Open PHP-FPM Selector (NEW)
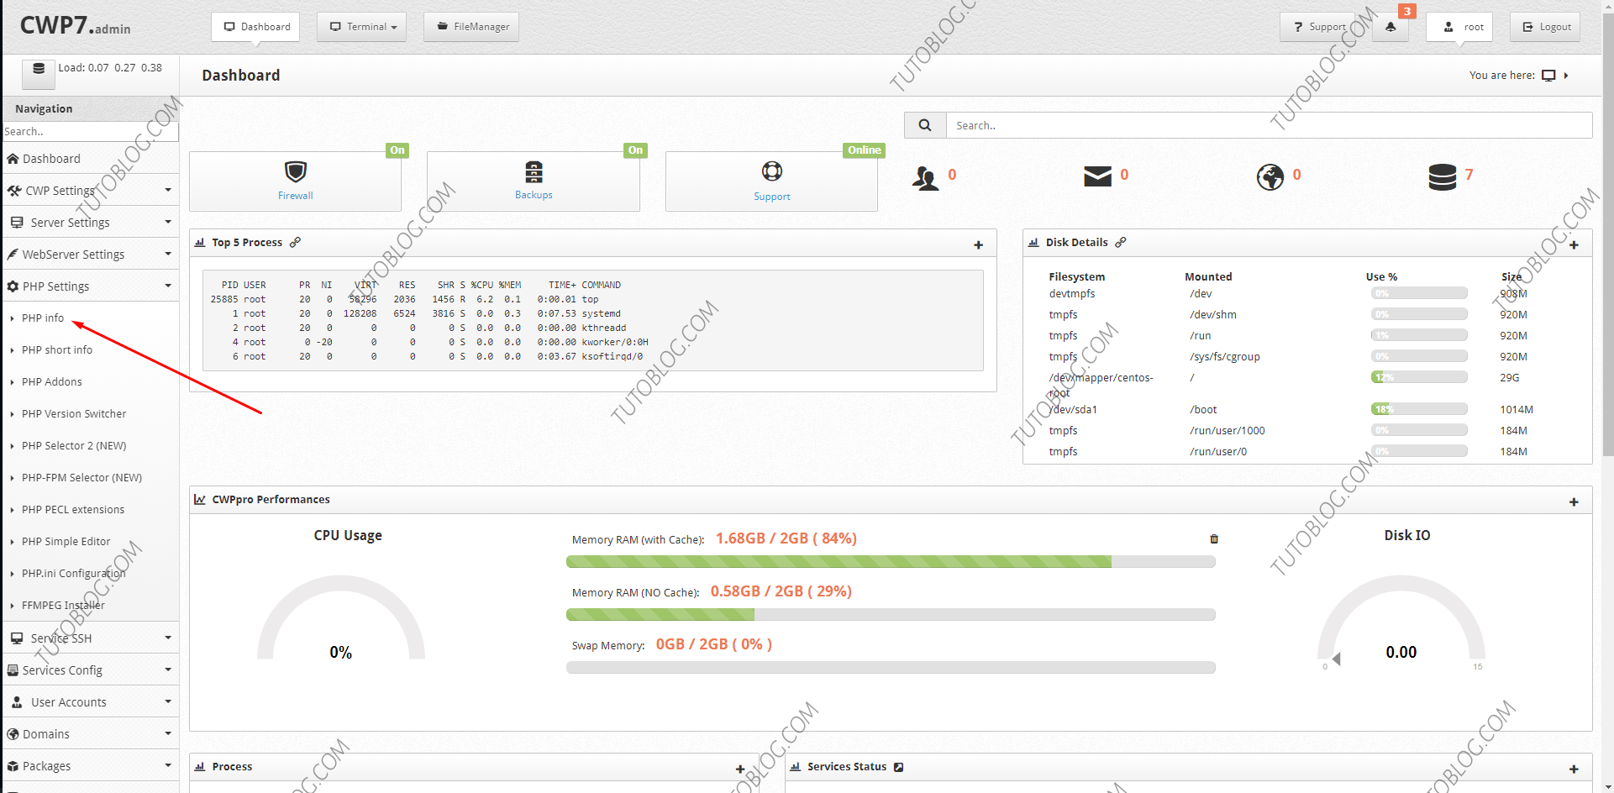This screenshot has height=793, width=1614. coord(81,478)
